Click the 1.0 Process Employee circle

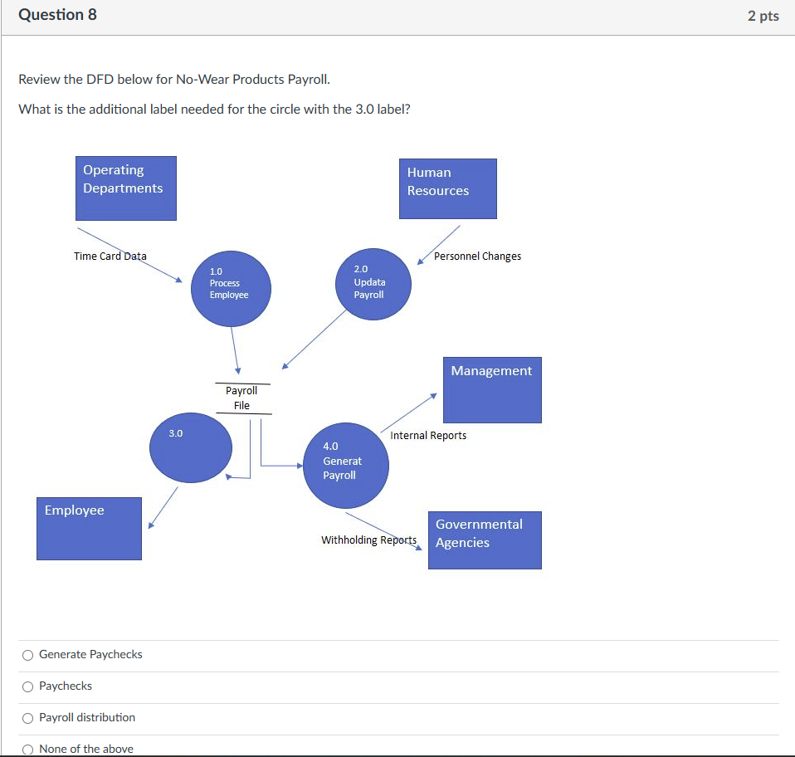pyautogui.click(x=231, y=289)
